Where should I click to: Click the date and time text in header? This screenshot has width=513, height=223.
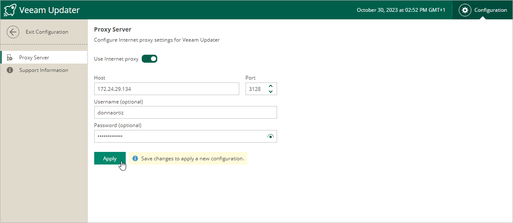[x=401, y=10]
